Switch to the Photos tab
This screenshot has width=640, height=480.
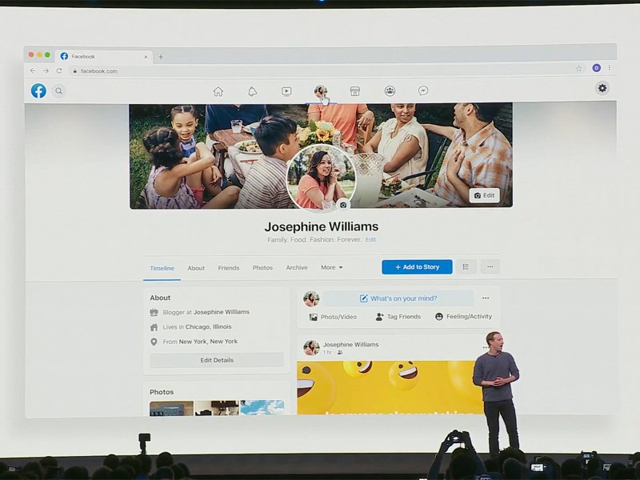click(x=262, y=268)
